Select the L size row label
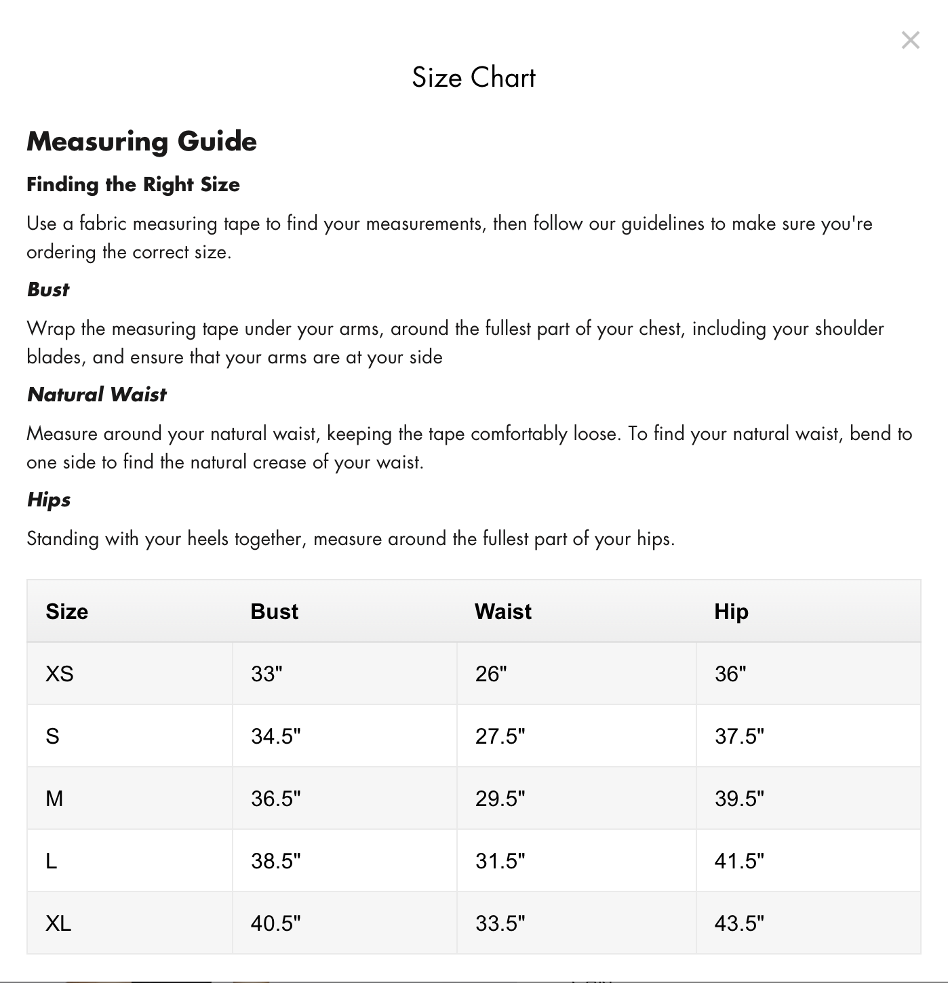Viewport: 948px width, 983px height. coord(52,861)
